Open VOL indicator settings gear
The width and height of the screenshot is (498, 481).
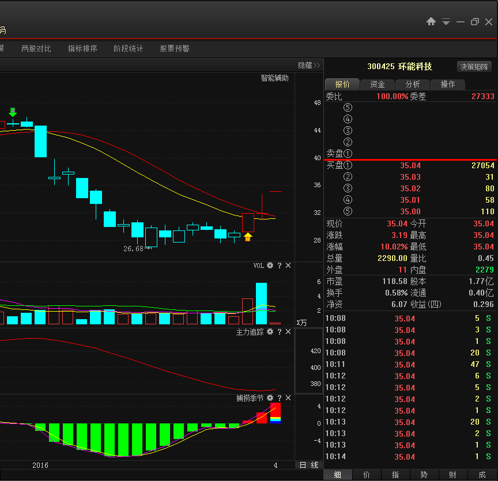pos(270,266)
